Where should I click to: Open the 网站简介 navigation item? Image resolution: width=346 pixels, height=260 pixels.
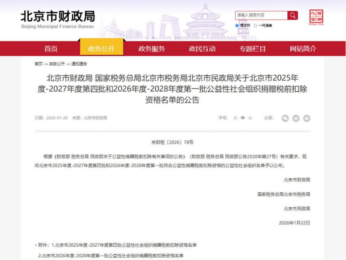tap(303, 48)
